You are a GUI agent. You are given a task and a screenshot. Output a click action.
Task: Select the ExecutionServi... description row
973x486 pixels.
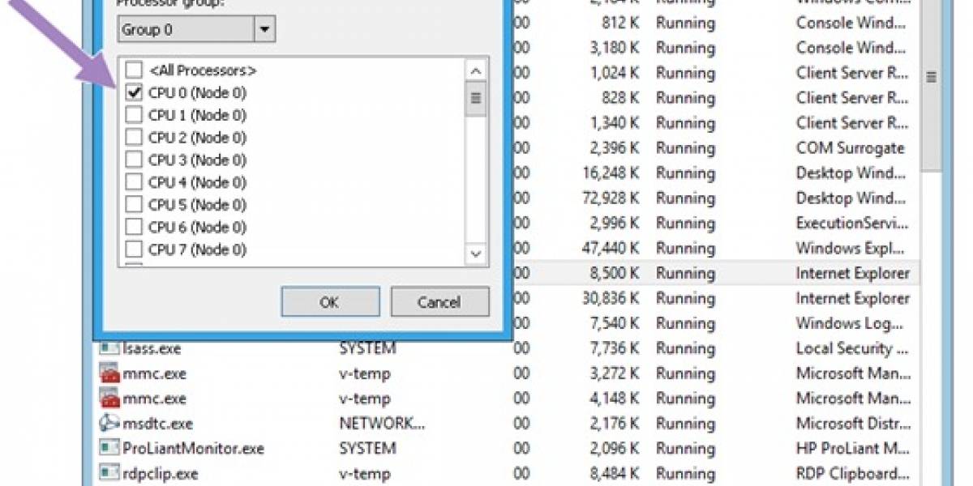tap(851, 223)
